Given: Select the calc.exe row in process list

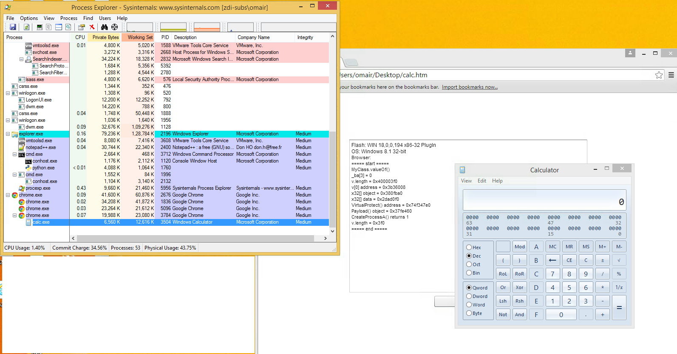Looking at the screenshot, I should (166, 222).
